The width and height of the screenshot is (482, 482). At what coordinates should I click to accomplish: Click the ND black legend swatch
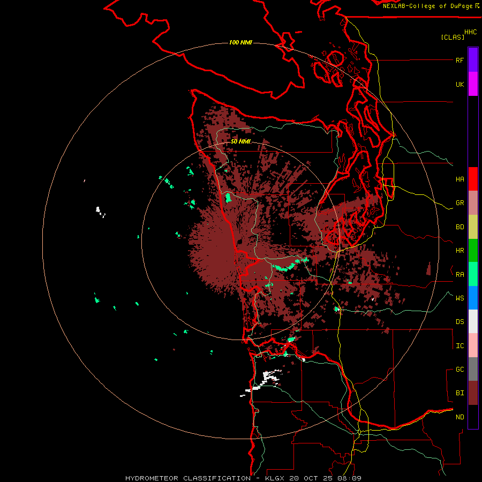[473, 417]
